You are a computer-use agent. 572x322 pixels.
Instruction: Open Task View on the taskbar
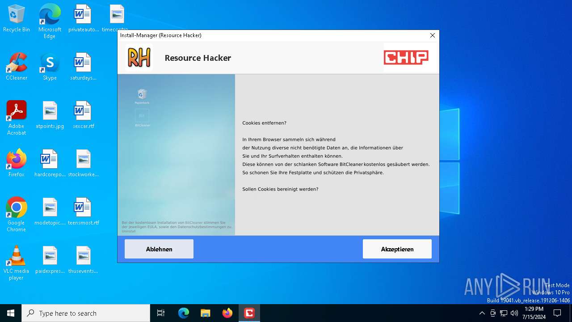pos(161,313)
